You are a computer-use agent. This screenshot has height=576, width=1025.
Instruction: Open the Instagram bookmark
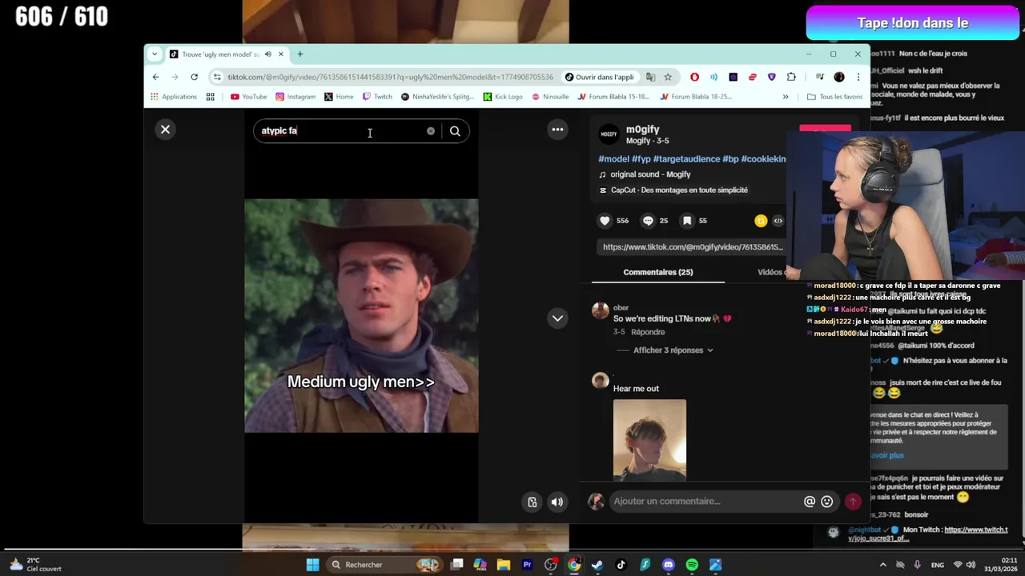295,97
